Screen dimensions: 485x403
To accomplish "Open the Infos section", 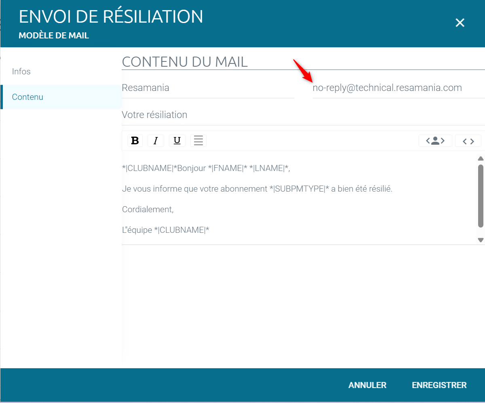I will 21,72.
